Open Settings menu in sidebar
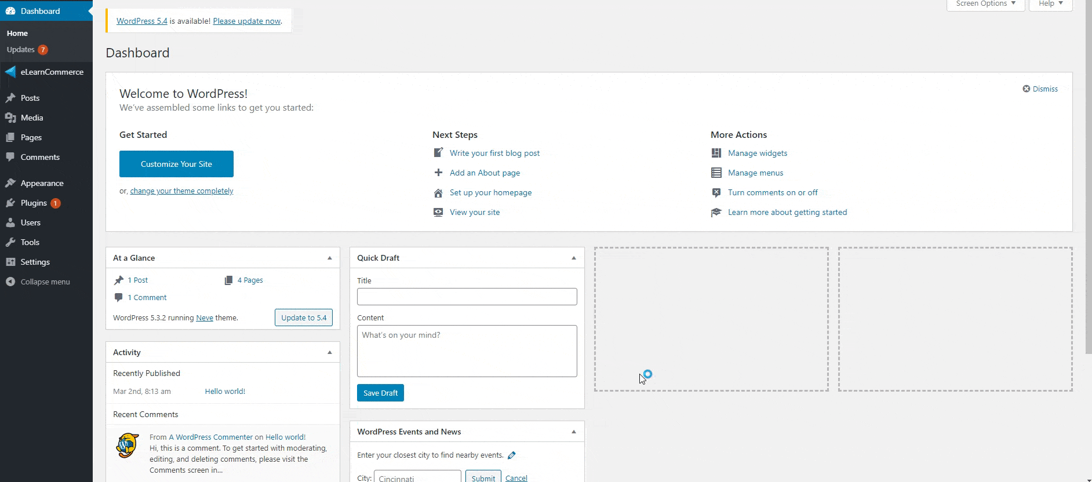This screenshot has height=482, width=1092. 35,262
